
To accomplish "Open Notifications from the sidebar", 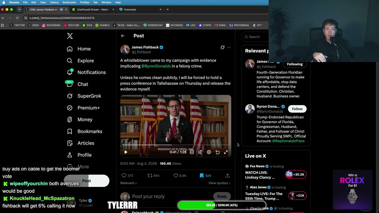I will (86, 72).
